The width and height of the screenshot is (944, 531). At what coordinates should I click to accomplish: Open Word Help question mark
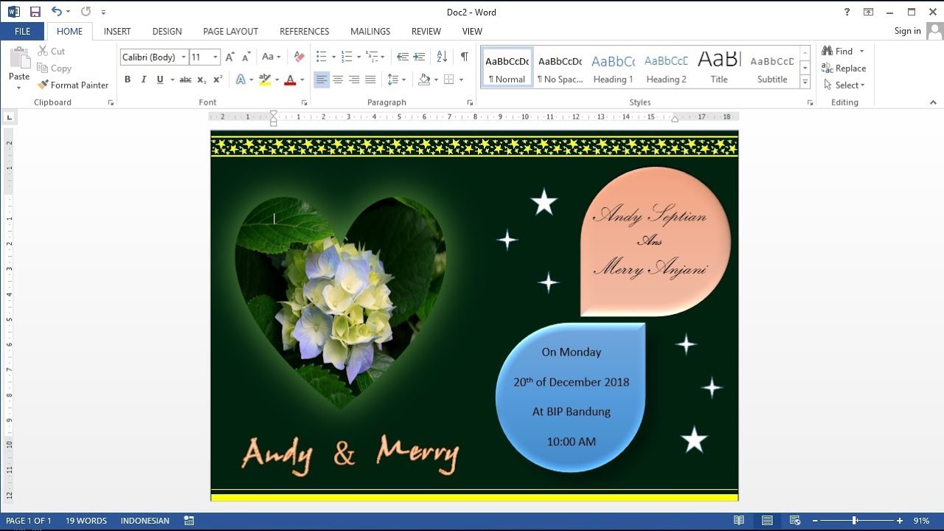[x=847, y=12]
